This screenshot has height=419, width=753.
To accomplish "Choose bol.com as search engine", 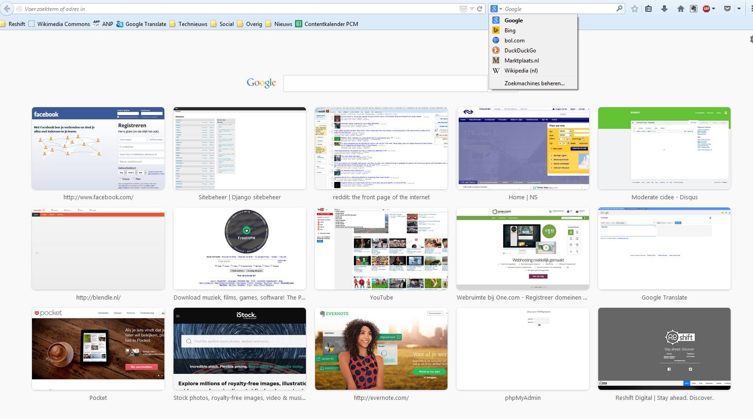I will [533, 41].
